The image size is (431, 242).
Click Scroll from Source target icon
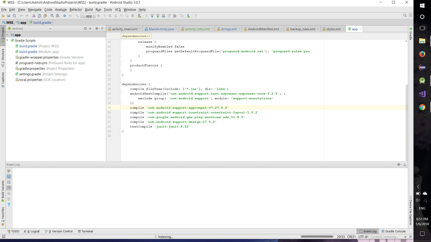click(85, 29)
